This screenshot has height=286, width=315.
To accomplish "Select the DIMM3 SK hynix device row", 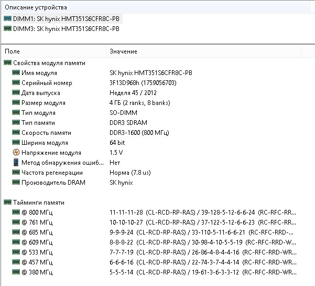I will coord(61,29).
